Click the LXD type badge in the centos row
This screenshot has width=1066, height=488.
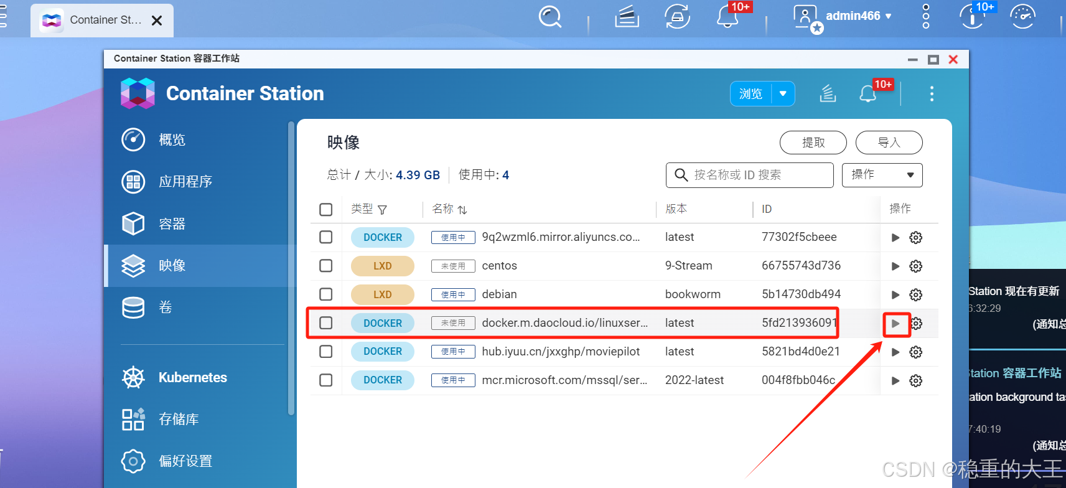[382, 266]
